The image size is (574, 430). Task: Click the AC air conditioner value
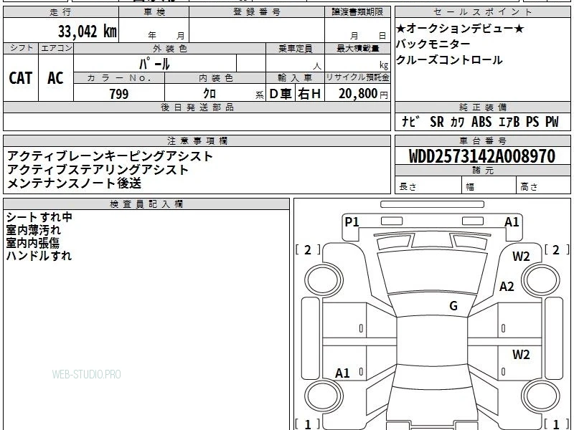click(55, 78)
